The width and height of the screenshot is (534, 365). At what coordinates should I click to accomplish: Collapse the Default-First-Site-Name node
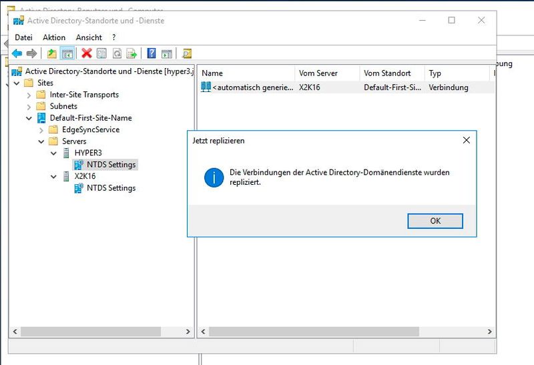pyautogui.click(x=29, y=119)
